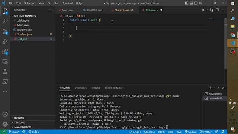Click the main branch in status bar
Viewport: 238px width, 134px height.
[x=14, y=132]
